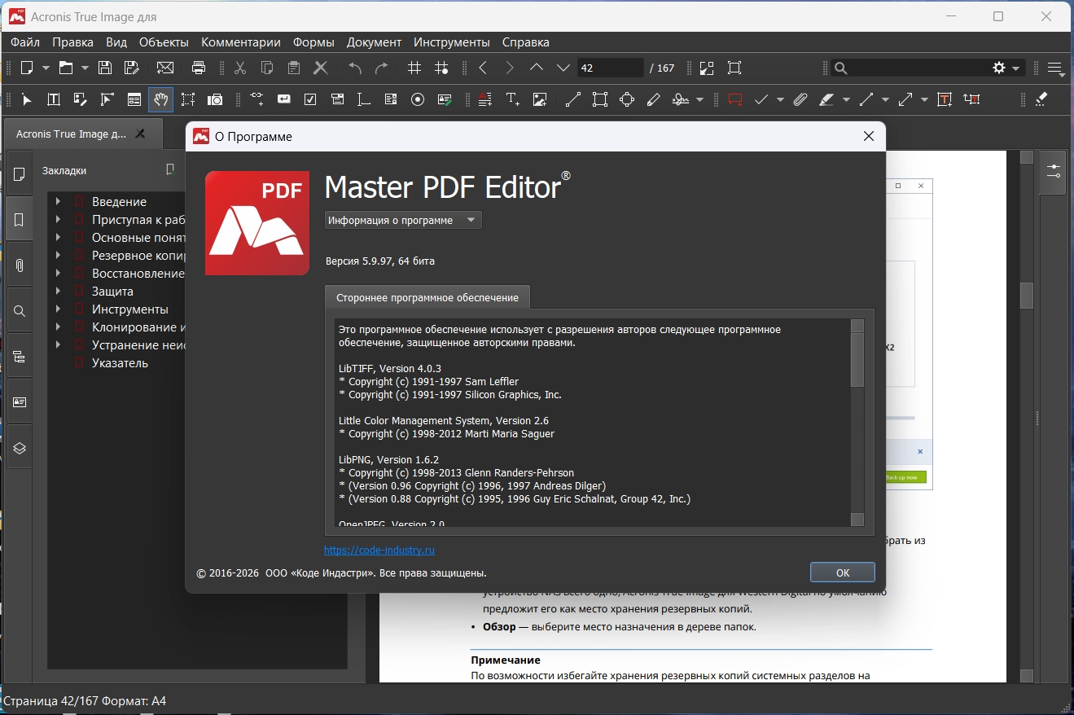Screen dimensions: 1074x715
Task: Click the add bookmark icon
Action: point(169,169)
